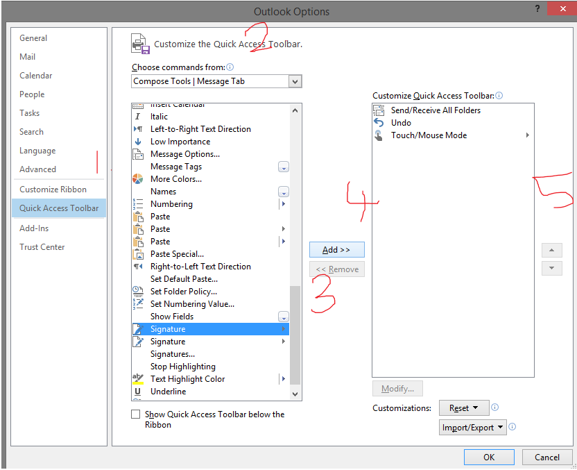Switch to the Customize Ribbon category
Image resolution: width=577 pixels, height=470 pixels.
[x=49, y=189]
